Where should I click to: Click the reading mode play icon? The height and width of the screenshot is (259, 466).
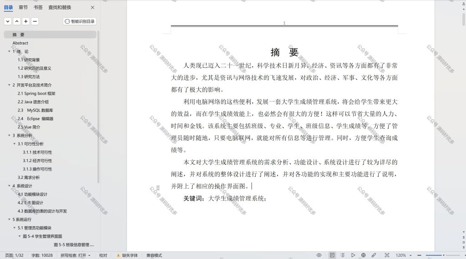(x=353, y=255)
